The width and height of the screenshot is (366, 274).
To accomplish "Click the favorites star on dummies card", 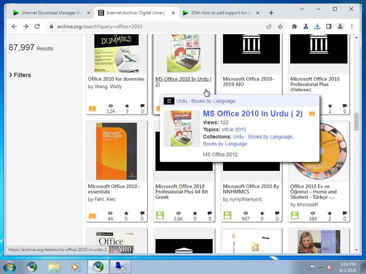I will click(127, 106).
